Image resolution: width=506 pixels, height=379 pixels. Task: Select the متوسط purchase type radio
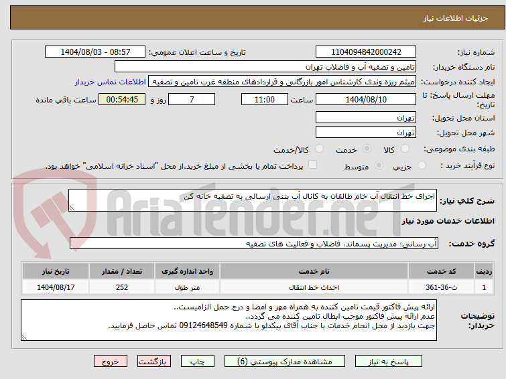coord(379,165)
